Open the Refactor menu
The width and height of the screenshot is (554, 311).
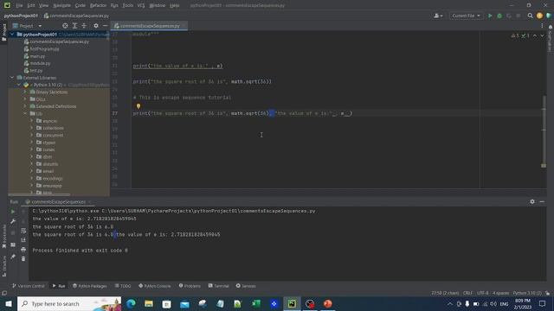(x=98, y=5)
